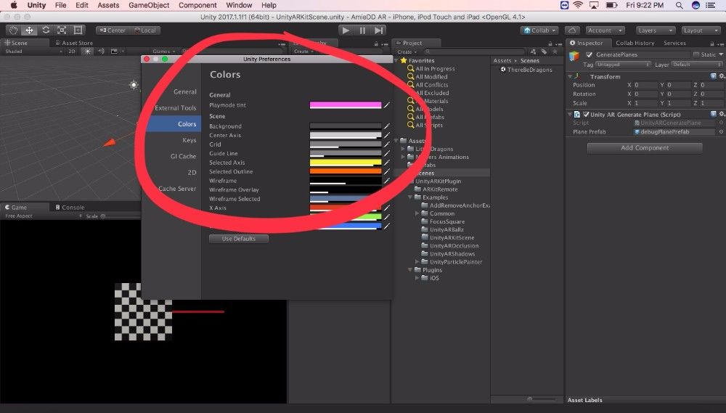The width and height of the screenshot is (726, 413).
Task: Click the GameObject cube icon in Inspector
Action: 574,56
